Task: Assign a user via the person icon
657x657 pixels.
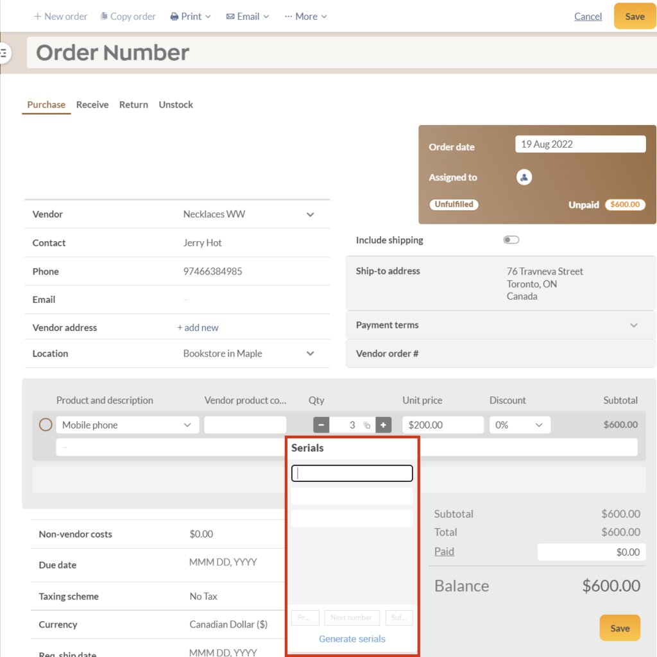Action: click(524, 177)
